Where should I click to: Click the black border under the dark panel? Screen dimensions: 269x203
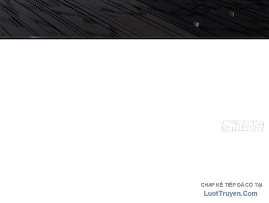click(x=134, y=39)
